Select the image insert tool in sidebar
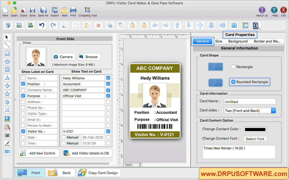The image size is (289, 180). [x=7, y=119]
